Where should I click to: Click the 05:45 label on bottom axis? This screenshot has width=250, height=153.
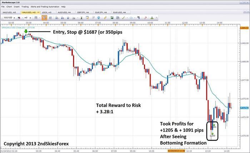76,151
